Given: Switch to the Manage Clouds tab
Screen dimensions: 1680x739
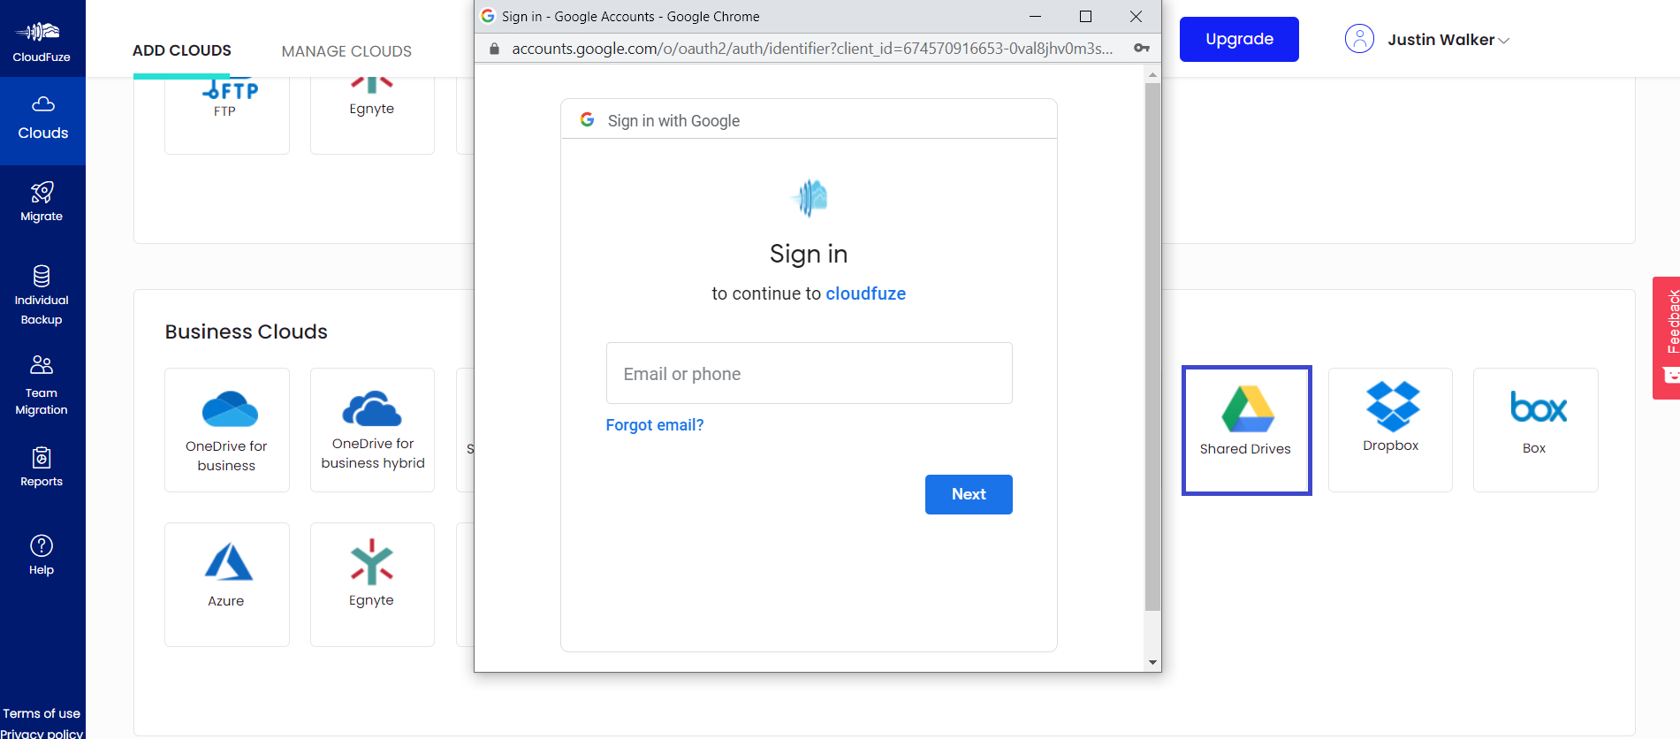Looking at the screenshot, I should coord(346,51).
